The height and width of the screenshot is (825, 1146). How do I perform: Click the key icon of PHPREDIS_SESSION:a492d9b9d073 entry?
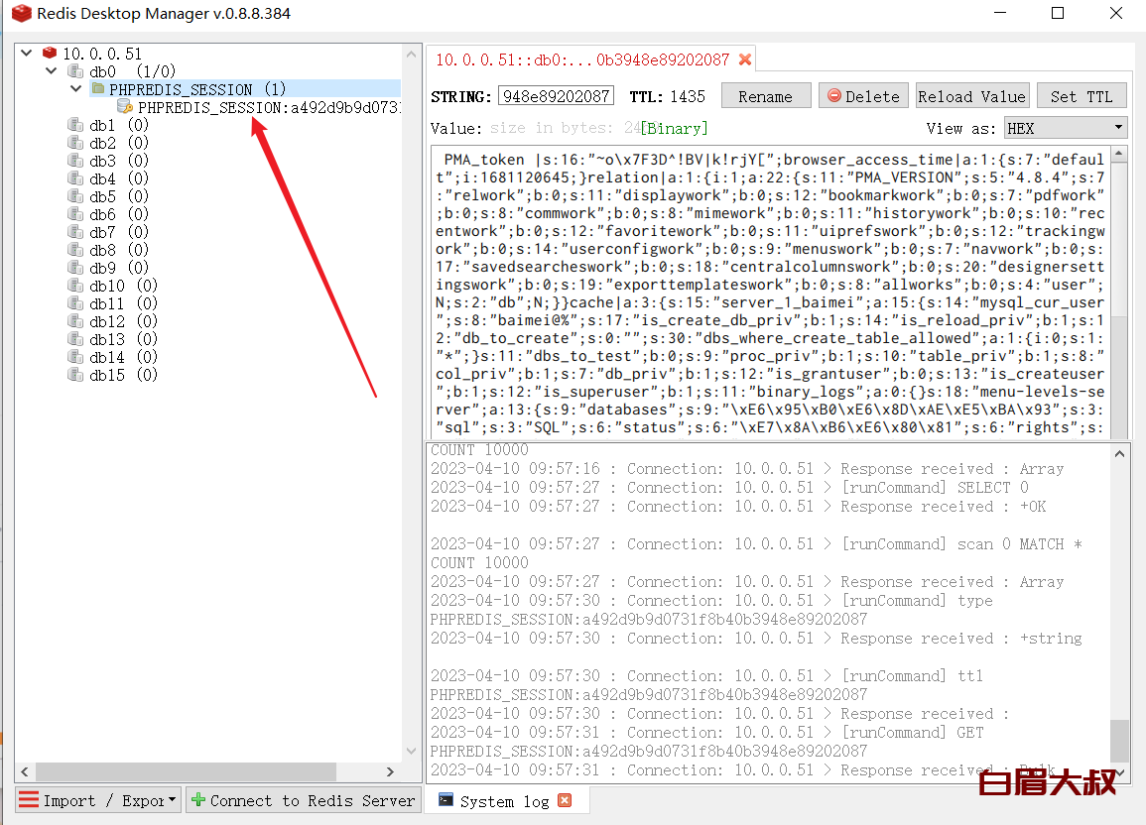click(x=125, y=106)
